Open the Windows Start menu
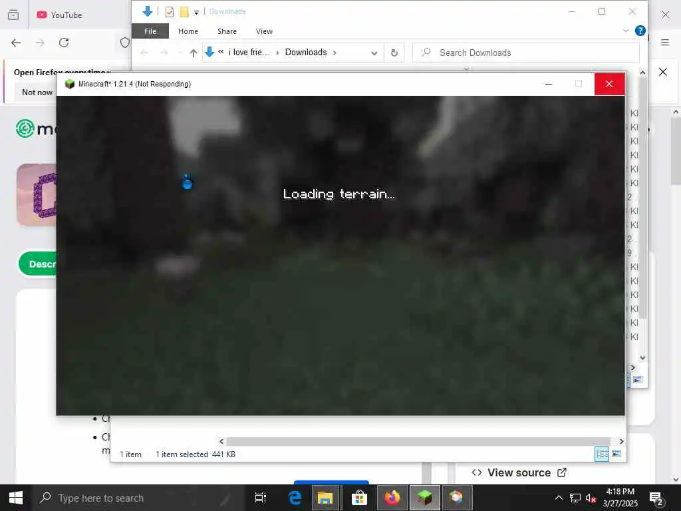 click(x=16, y=498)
